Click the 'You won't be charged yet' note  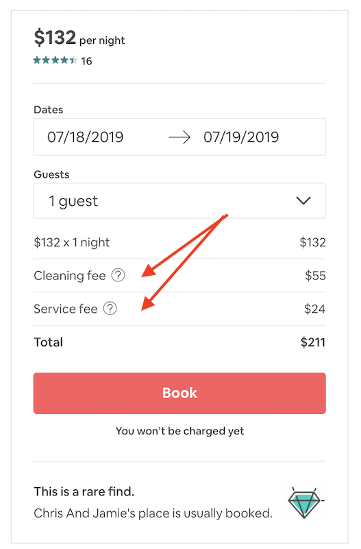tap(179, 431)
